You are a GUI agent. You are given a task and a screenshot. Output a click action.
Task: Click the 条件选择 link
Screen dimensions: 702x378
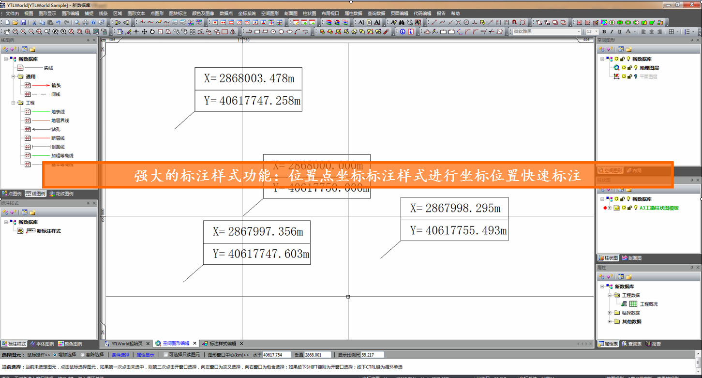120,355
